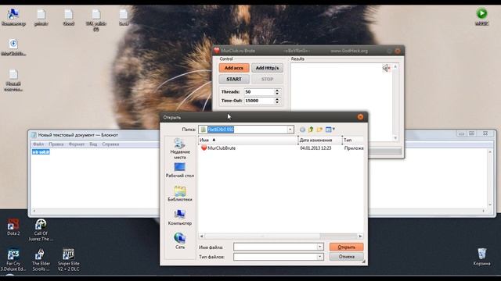Open the Корзина recycle bin icon
The height and width of the screenshot is (281, 501).
click(x=482, y=257)
